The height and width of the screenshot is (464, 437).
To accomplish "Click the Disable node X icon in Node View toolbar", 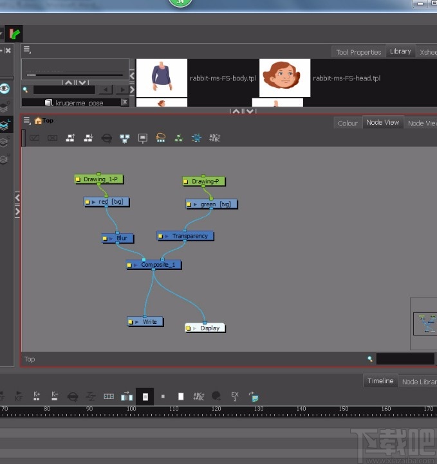I will pyautogui.click(x=52, y=138).
